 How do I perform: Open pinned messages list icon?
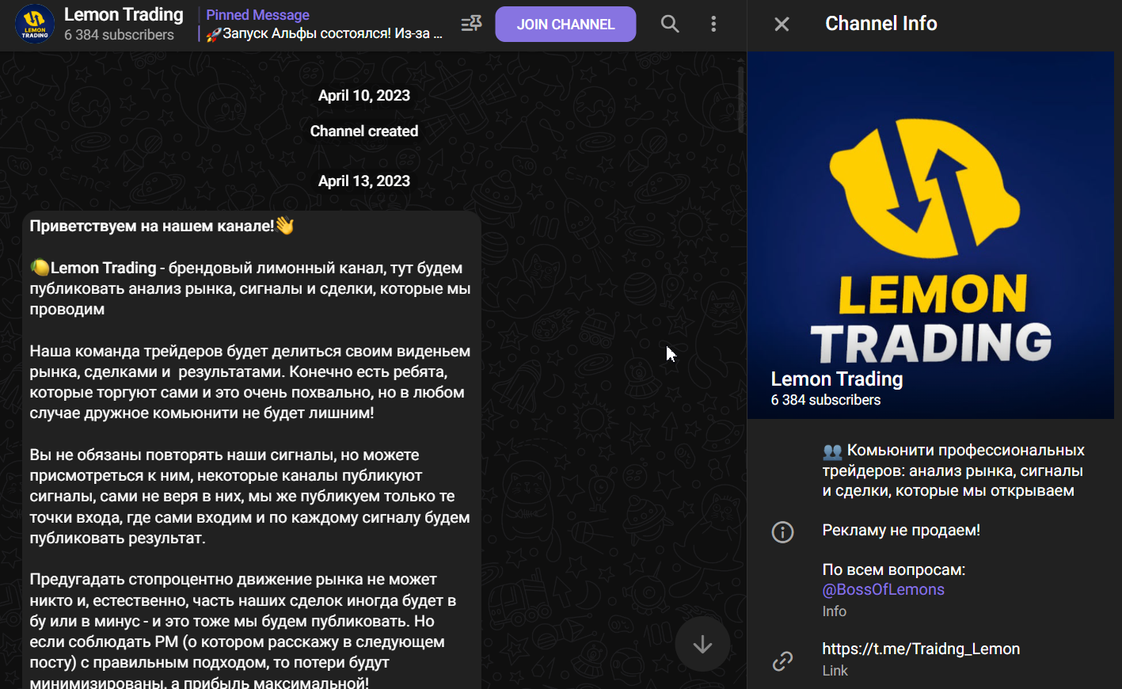pos(472,24)
